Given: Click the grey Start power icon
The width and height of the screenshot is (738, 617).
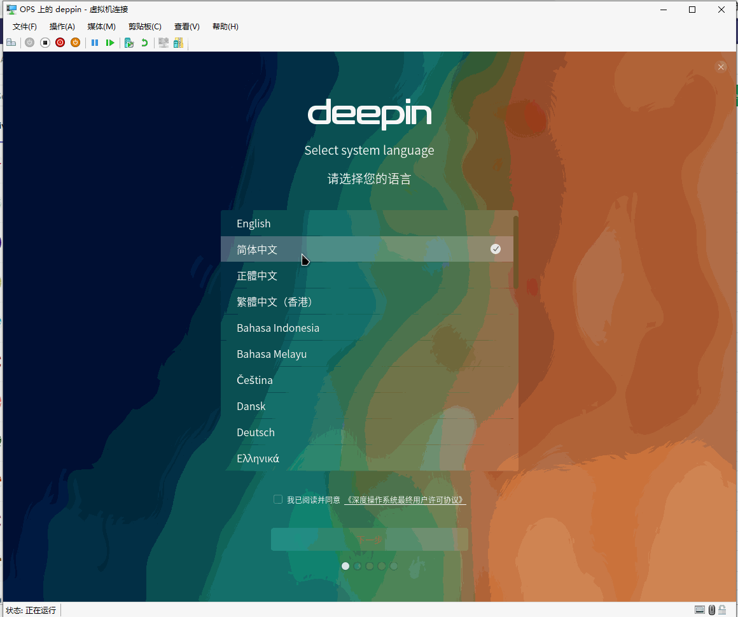Looking at the screenshot, I should click(30, 43).
